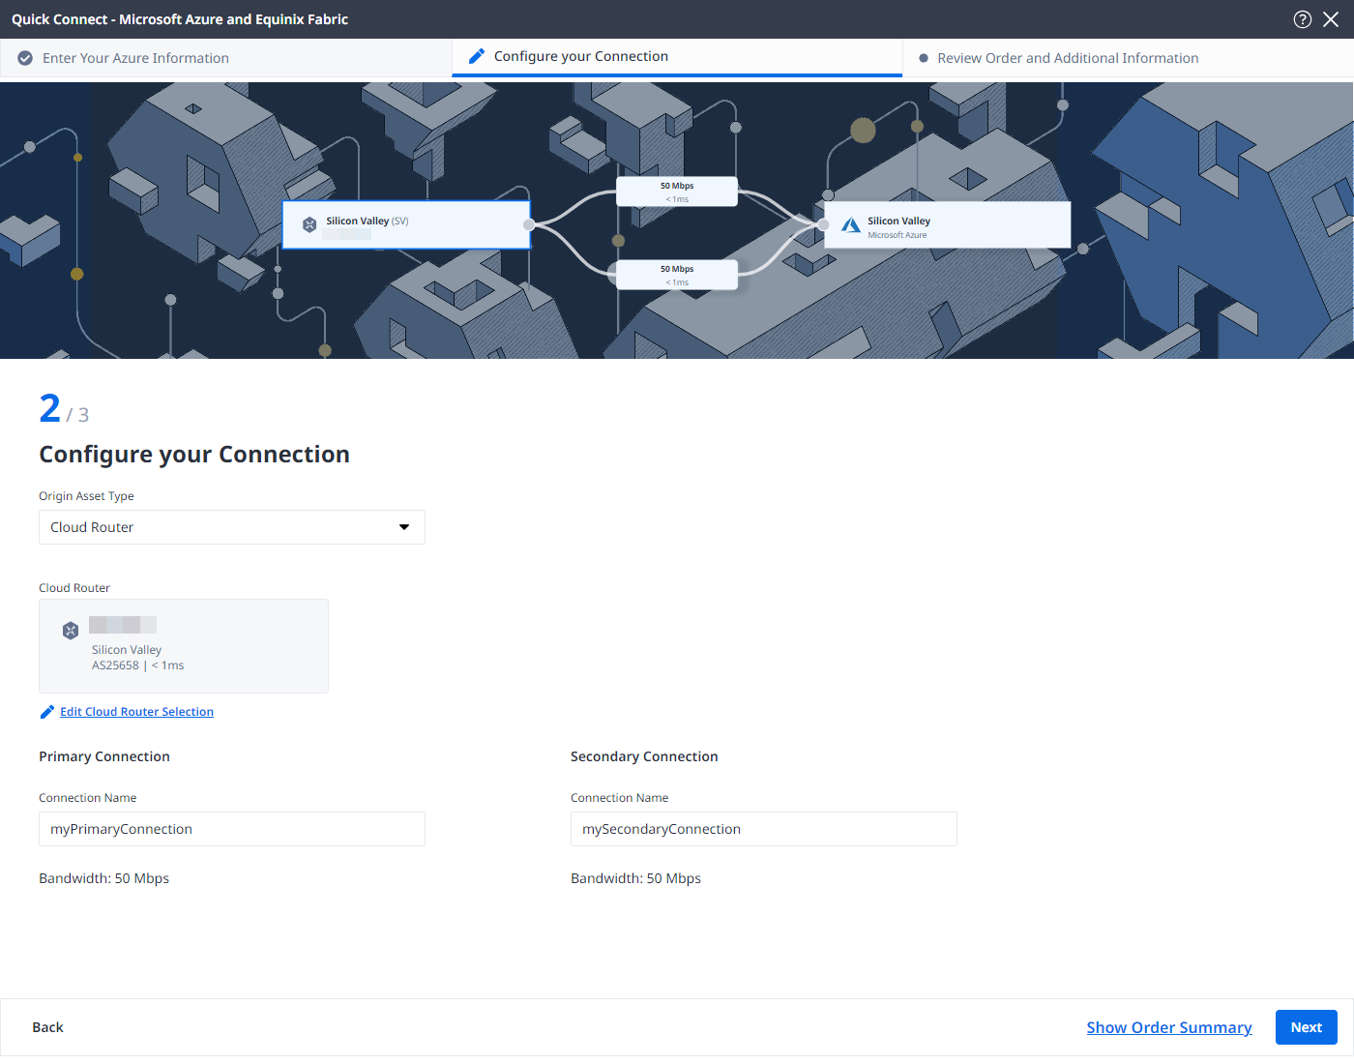Focus the Secondary Connection Name field

pyautogui.click(x=764, y=829)
